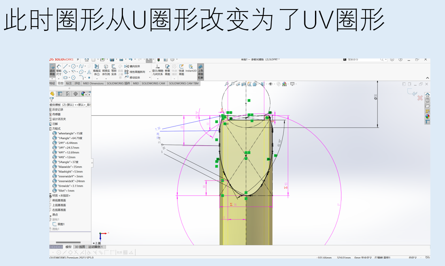This screenshot has height=266, width=445.
Task: Select the Line sketch tool
Action: (65, 66)
